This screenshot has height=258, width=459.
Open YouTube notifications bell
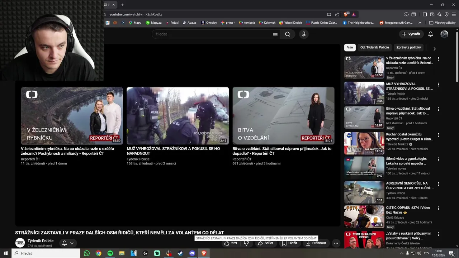[431, 34]
